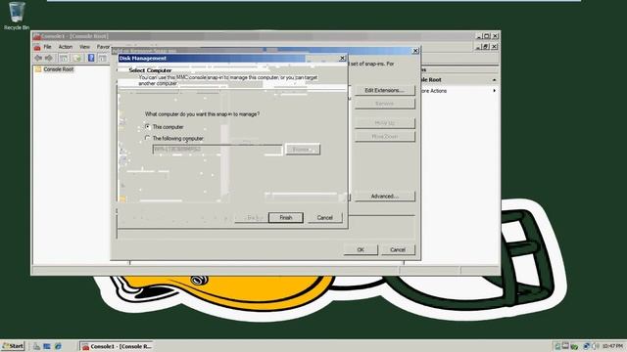Click the disabled Back button
627x352 pixels.
(251, 217)
